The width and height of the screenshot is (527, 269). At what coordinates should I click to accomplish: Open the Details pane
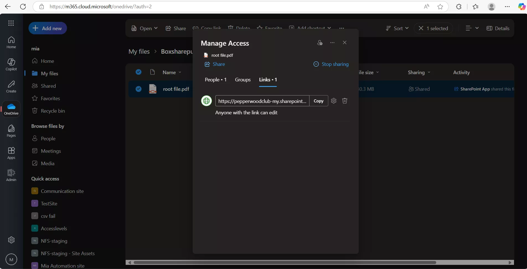click(498, 28)
